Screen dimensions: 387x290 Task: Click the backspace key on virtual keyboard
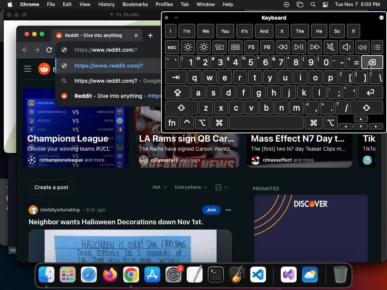tap(372, 62)
